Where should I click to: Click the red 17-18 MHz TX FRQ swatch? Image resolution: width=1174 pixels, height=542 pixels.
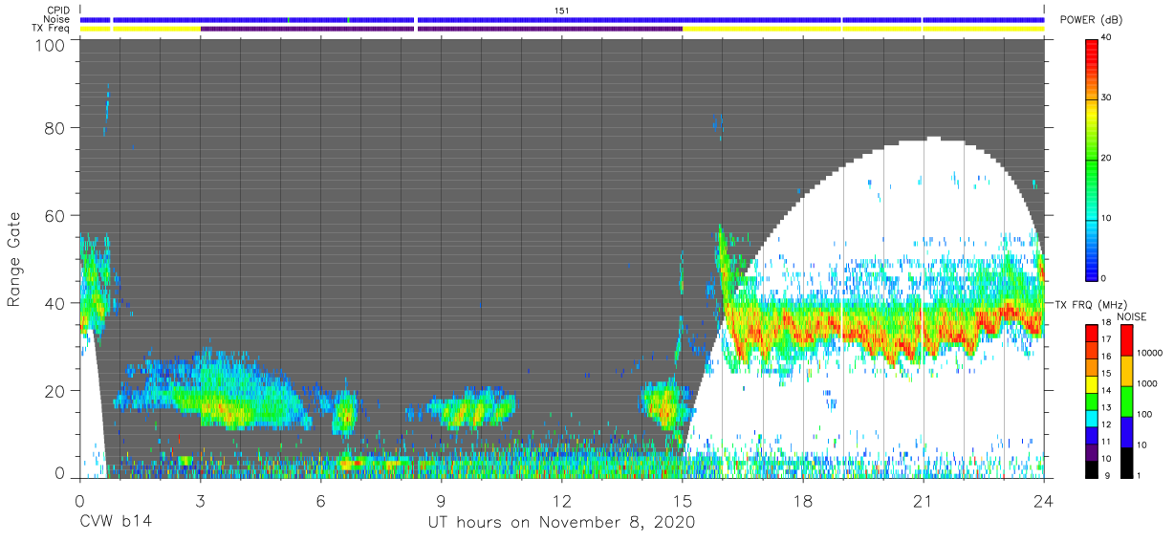1092,334
